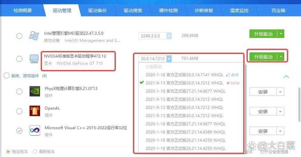Click 安装 for OpenAL component

coord(263,112)
